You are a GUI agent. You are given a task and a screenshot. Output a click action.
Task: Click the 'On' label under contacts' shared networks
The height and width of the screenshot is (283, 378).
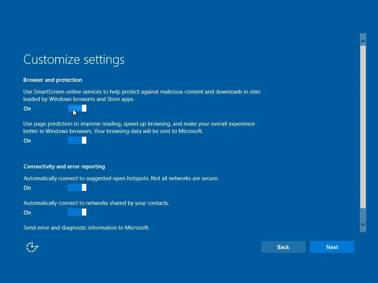click(x=27, y=213)
